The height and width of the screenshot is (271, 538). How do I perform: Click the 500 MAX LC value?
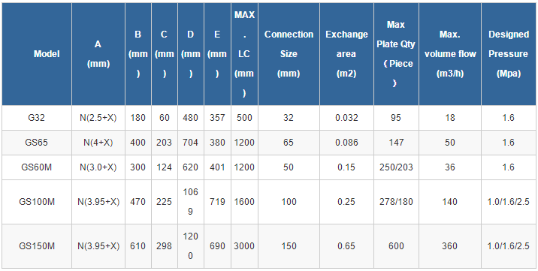pyautogui.click(x=244, y=118)
